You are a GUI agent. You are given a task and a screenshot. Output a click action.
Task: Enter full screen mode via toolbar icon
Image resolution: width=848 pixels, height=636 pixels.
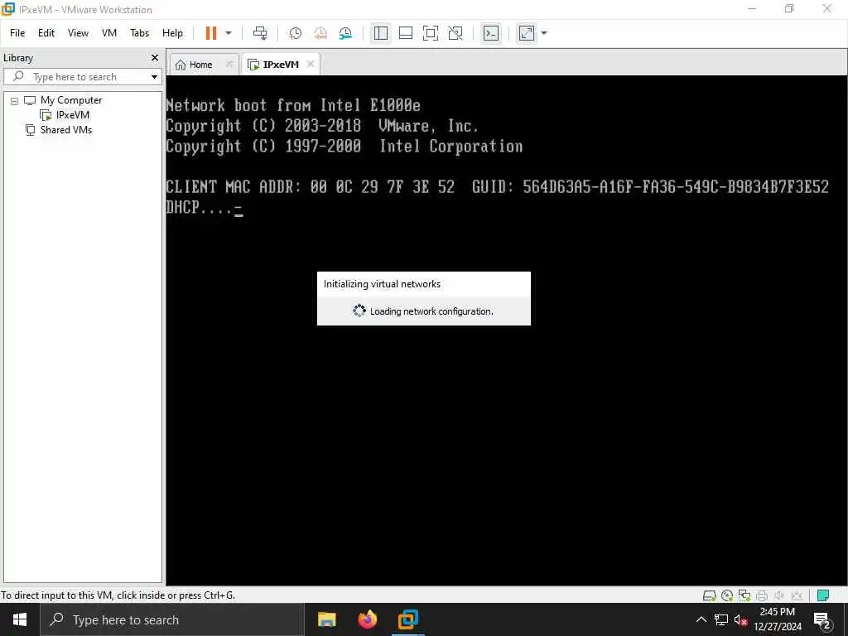pos(431,33)
